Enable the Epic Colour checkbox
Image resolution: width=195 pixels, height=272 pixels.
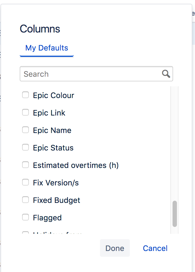(25, 95)
